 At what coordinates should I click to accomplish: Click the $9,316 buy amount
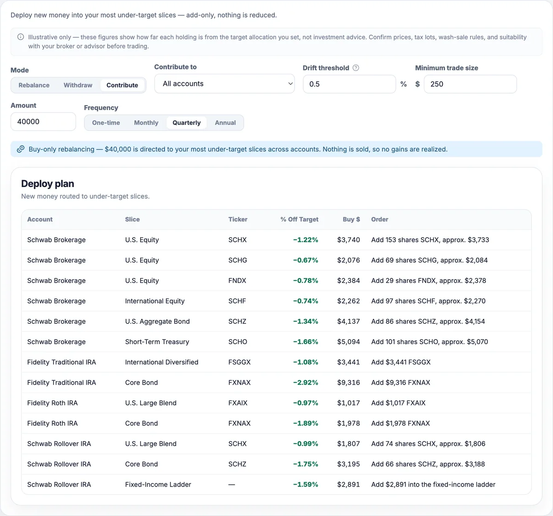pos(348,382)
